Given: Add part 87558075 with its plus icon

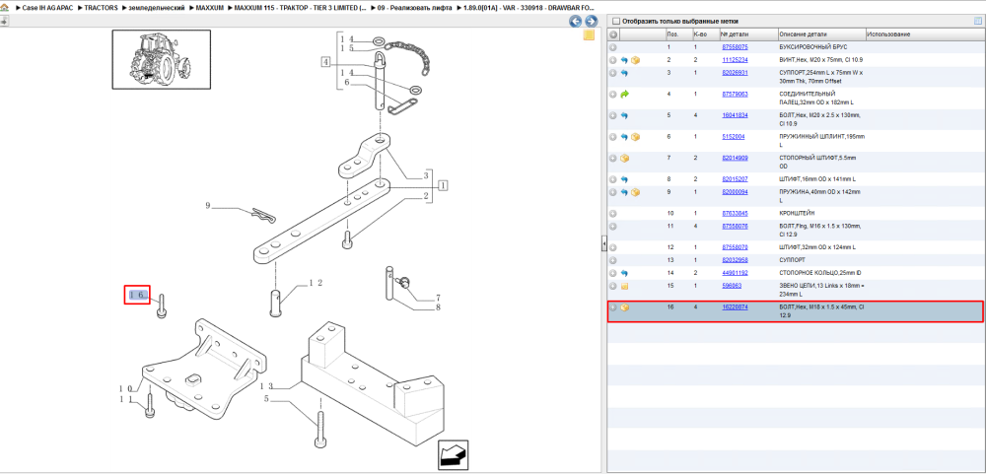Looking at the screenshot, I should (613, 47).
